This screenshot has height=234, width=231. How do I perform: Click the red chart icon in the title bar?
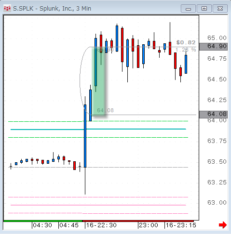pyautogui.click(x=7, y=8)
